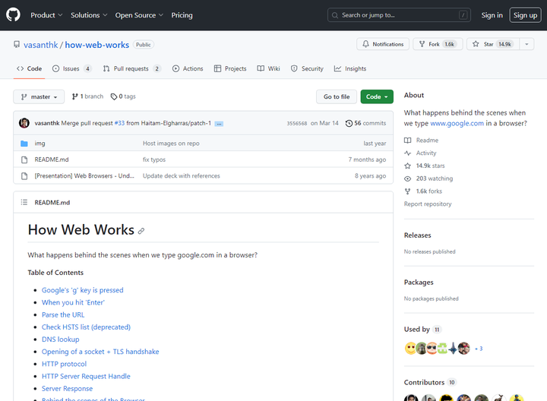547x401 pixels.
Task: Click the How Web Works heading anchor icon
Action: coord(141,231)
